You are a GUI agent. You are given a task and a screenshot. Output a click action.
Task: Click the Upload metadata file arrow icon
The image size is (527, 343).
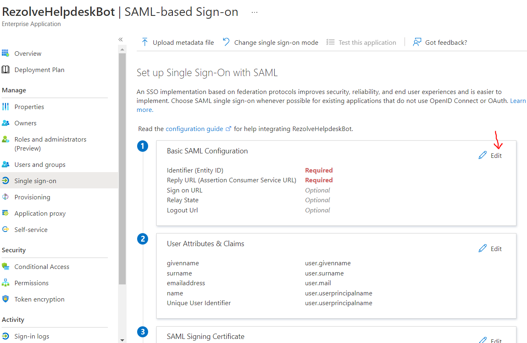tap(144, 42)
